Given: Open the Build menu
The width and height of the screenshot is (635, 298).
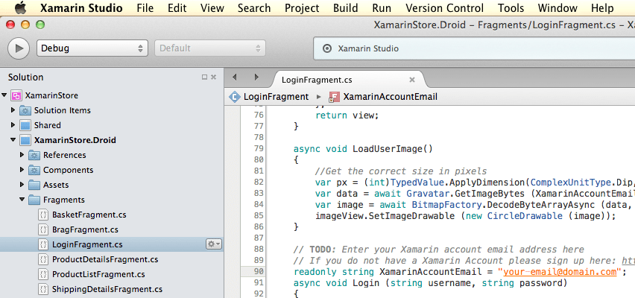Looking at the screenshot, I should (345, 8).
